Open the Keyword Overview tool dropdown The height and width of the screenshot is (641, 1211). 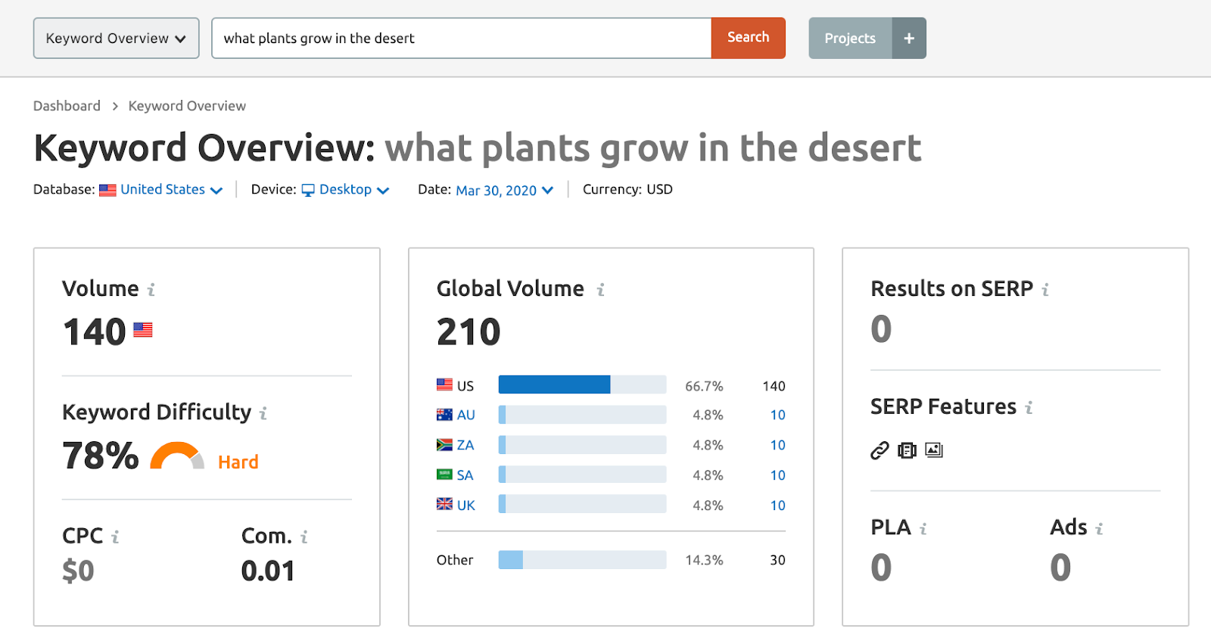117,38
